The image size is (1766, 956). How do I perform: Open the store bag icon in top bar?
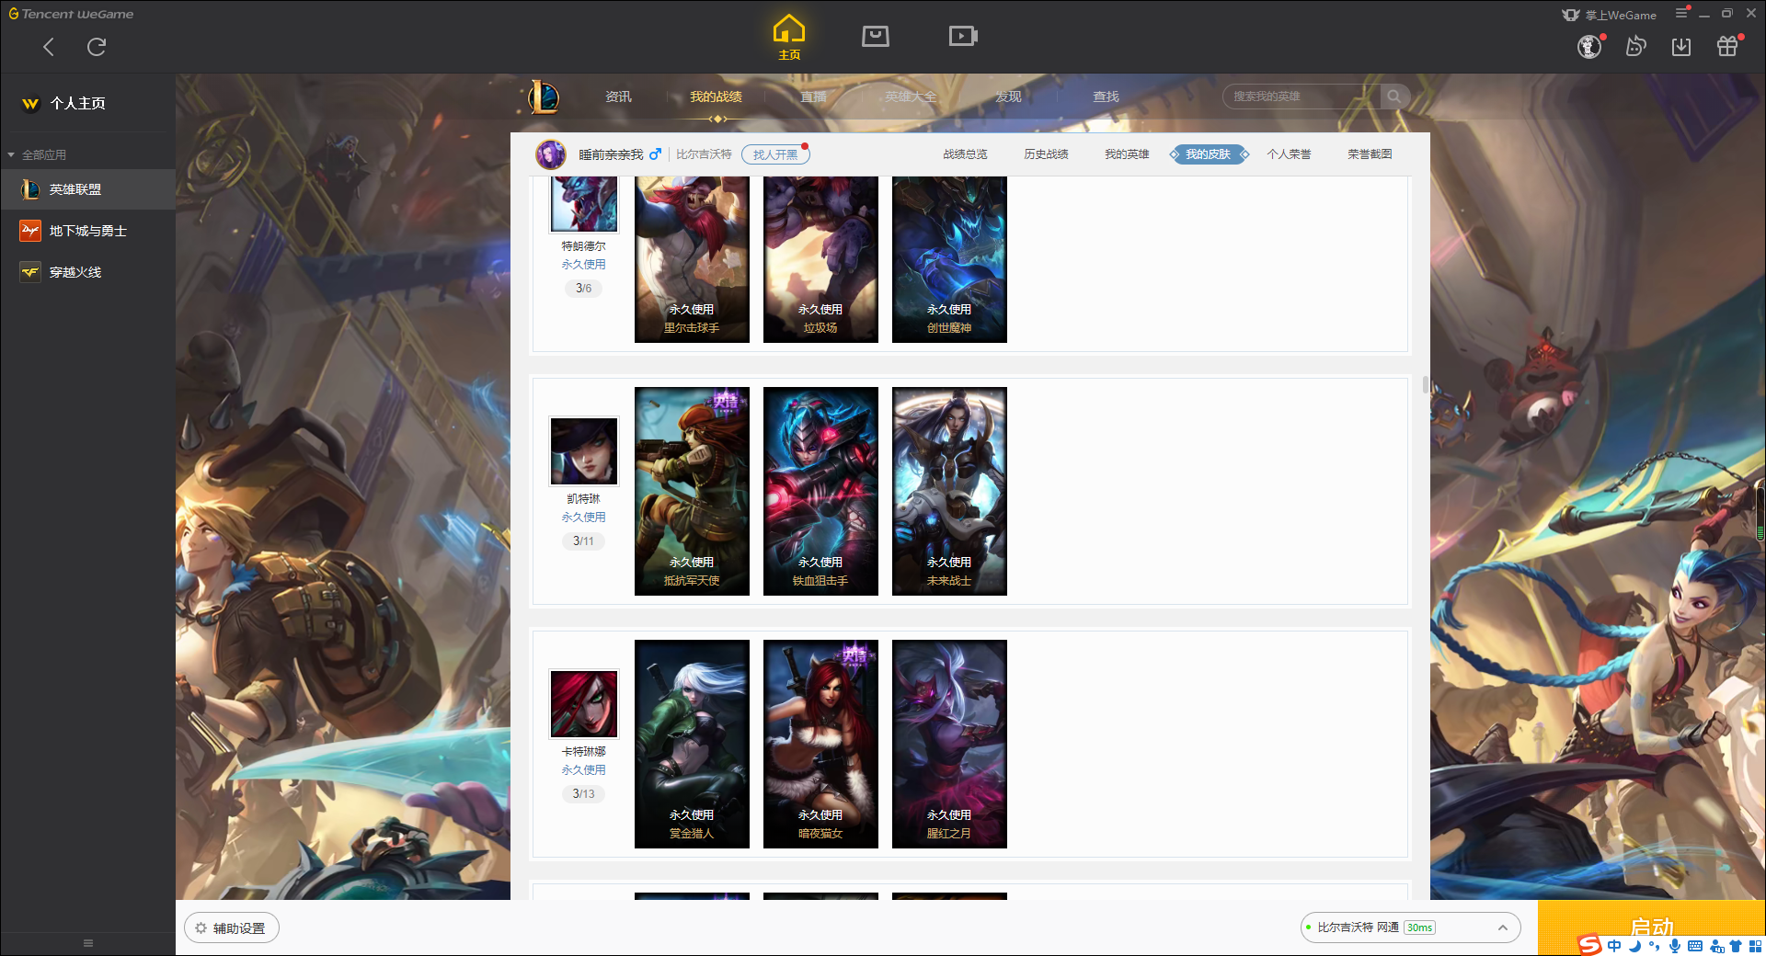click(x=876, y=36)
